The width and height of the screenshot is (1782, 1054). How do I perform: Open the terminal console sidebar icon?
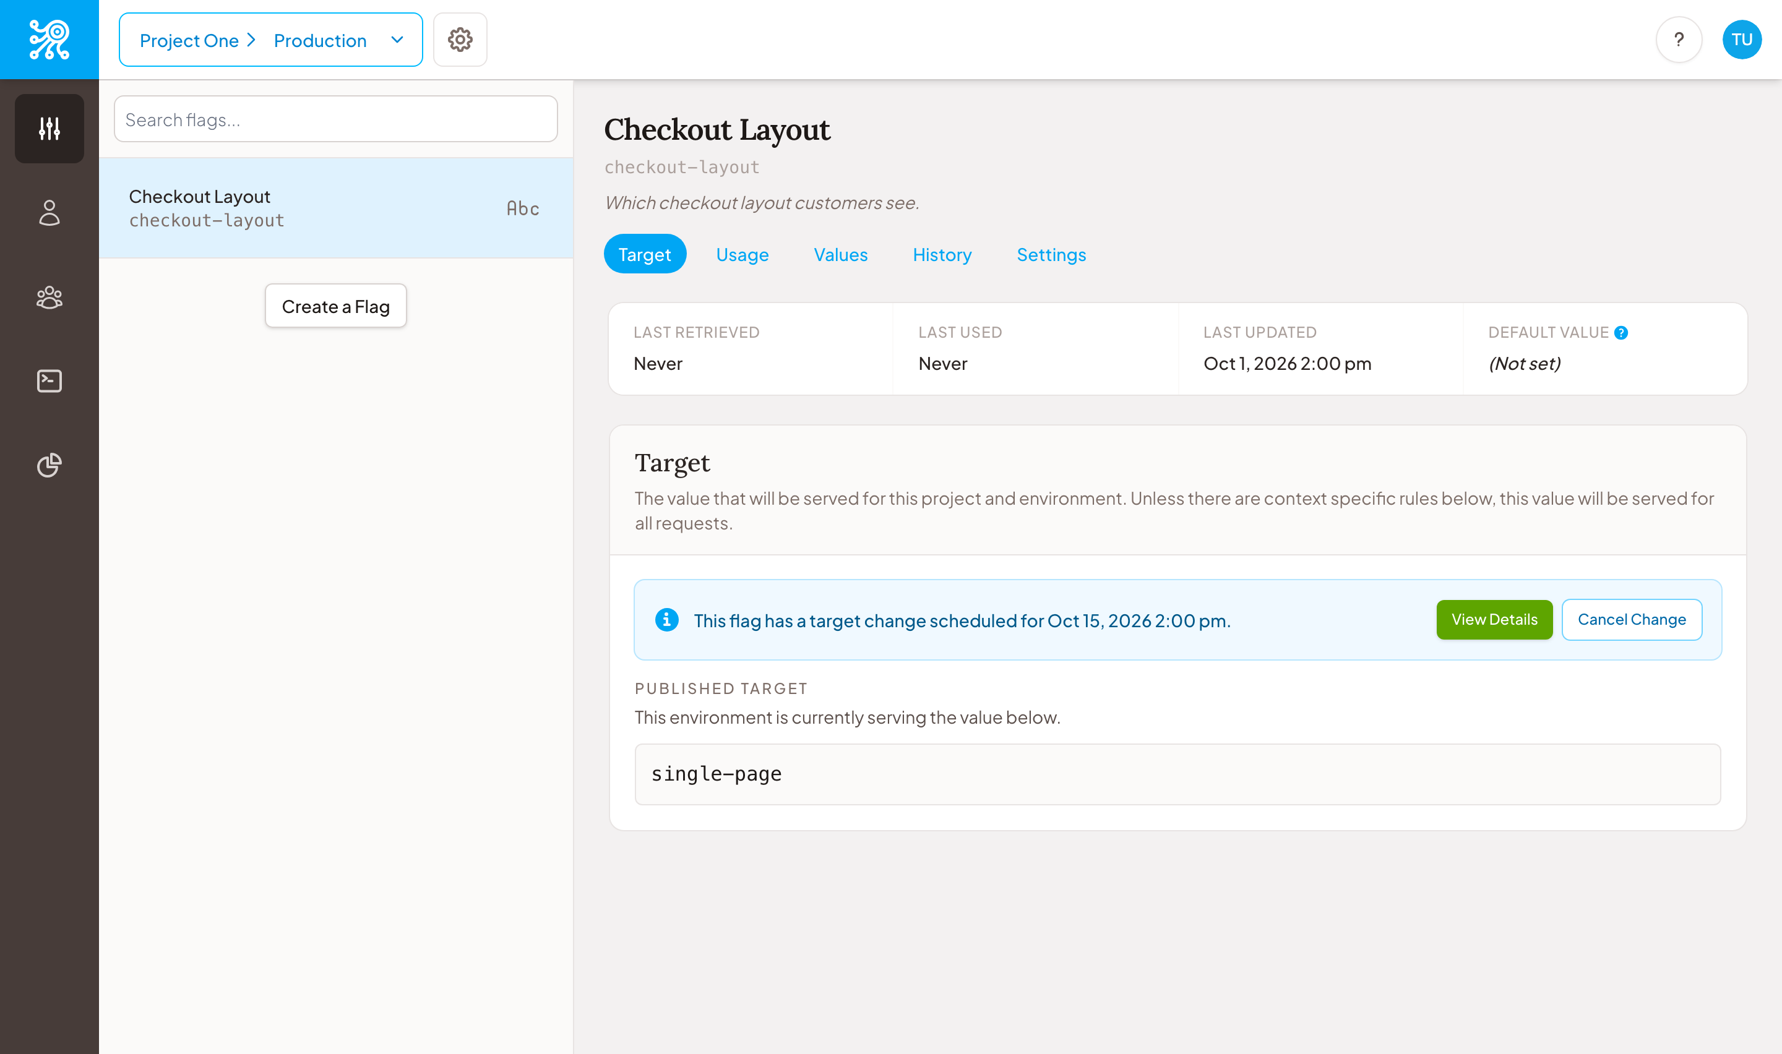coord(49,382)
